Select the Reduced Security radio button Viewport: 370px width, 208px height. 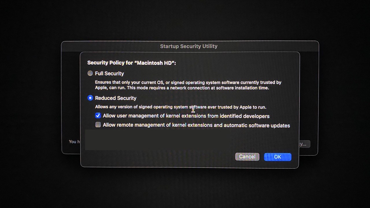pos(90,98)
